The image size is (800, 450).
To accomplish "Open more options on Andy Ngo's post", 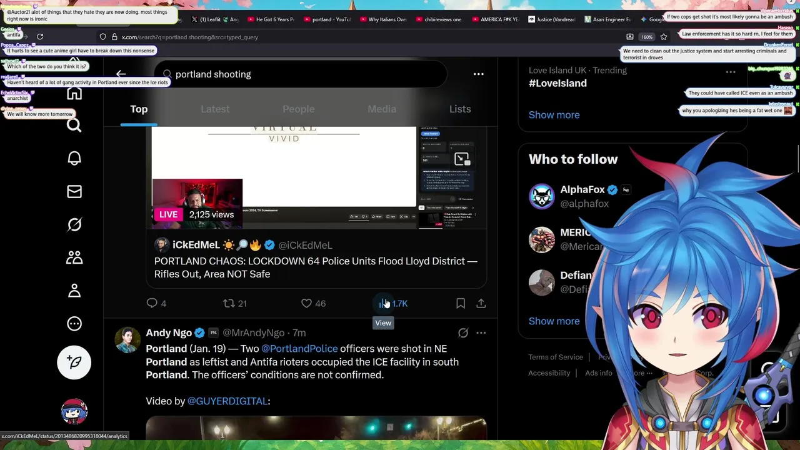I will click(x=481, y=333).
